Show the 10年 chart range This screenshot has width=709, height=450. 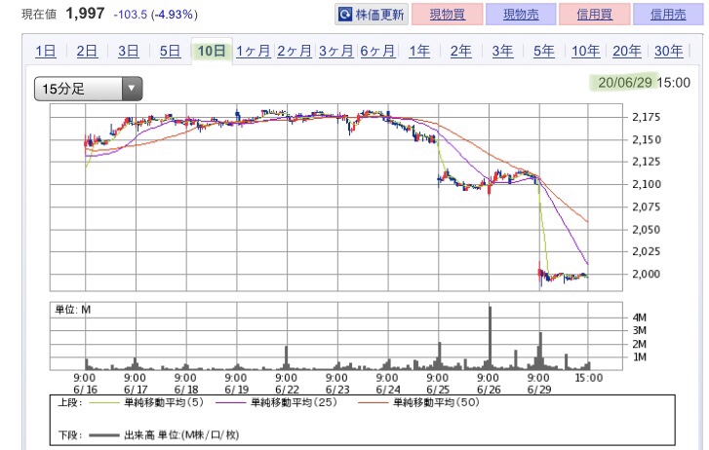tap(585, 51)
